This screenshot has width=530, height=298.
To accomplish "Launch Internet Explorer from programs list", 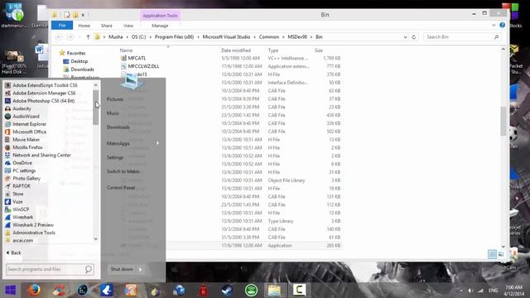I will point(30,124).
